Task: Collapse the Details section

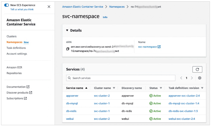Action: tap(68, 31)
